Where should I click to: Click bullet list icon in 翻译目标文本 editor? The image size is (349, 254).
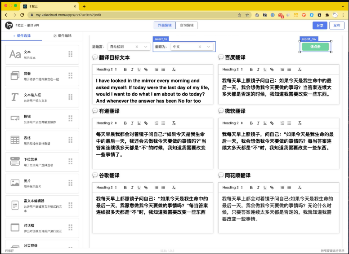click(x=163, y=70)
